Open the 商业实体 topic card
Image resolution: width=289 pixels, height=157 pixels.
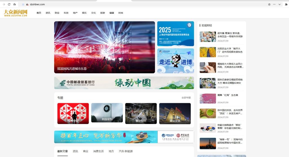[175, 113]
